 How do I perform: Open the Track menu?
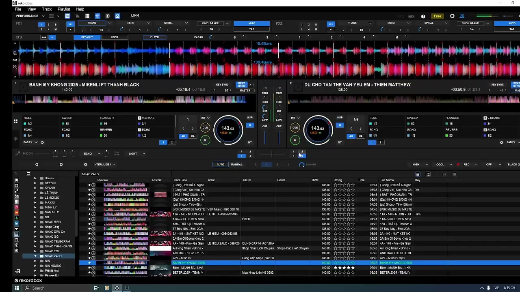coord(47,9)
